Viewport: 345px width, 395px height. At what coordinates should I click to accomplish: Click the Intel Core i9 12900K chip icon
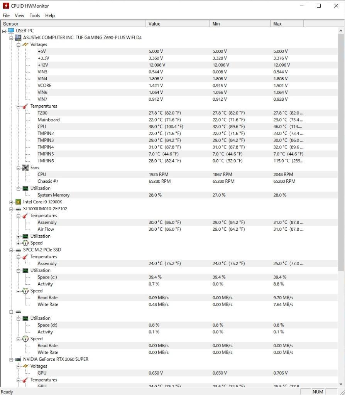tap(18, 202)
